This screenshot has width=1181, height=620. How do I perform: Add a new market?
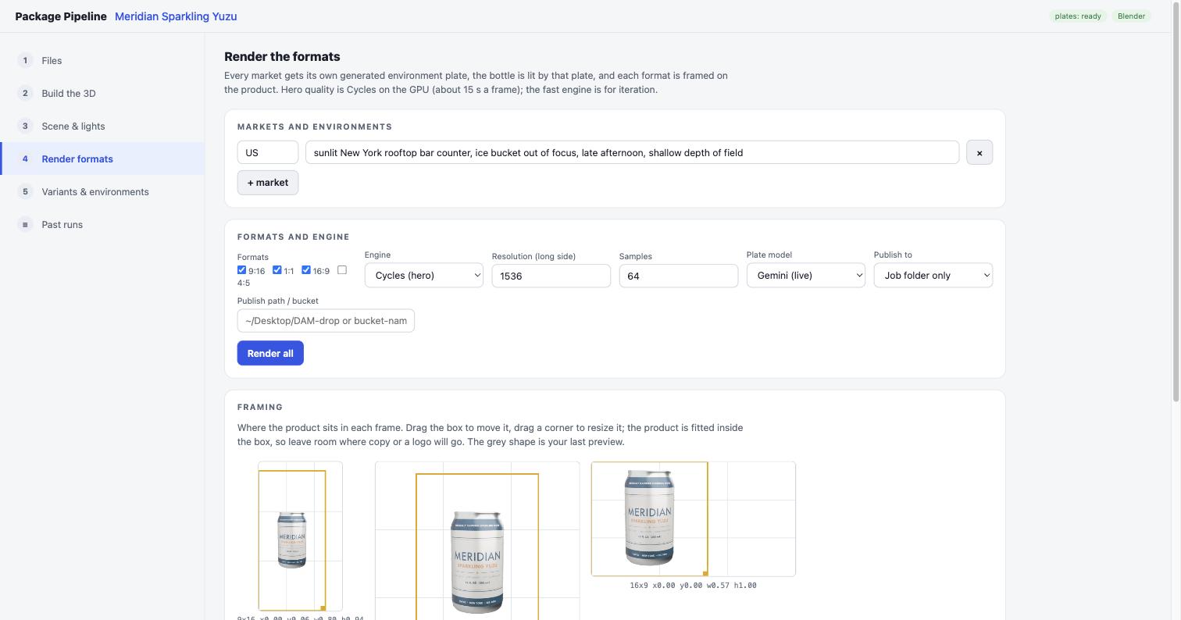pyautogui.click(x=268, y=183)
